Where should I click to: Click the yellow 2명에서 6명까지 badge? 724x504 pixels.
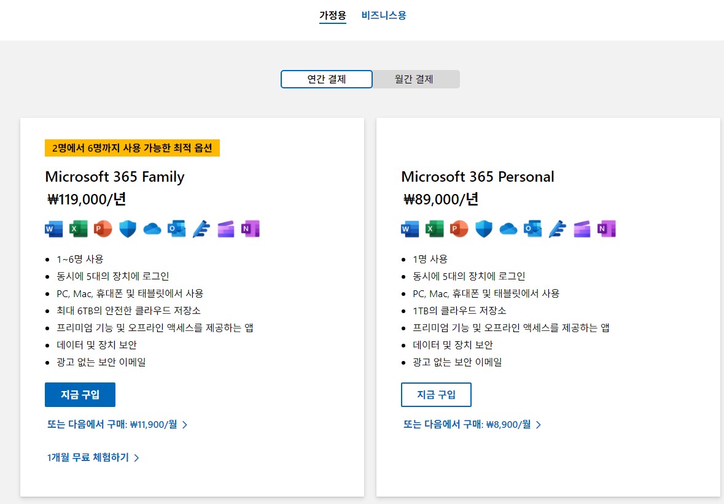[x=132, y=148]
